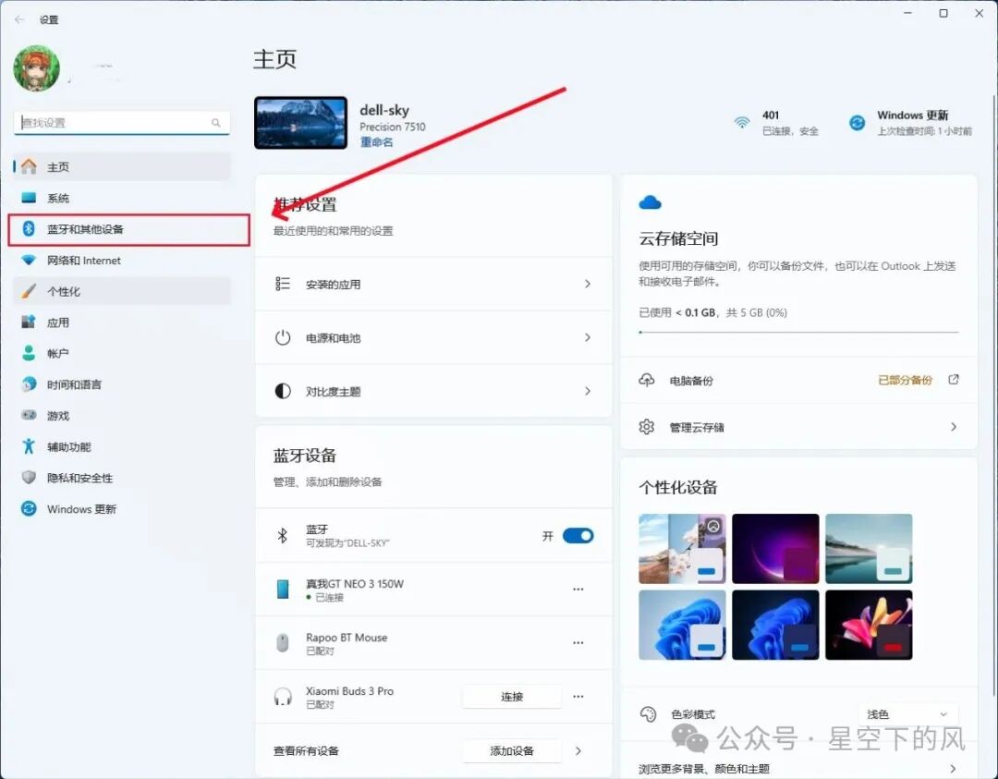The height and width of the screenshot is (779, 998).
Task: Expand the 安装的应用 row chevron
Action: point(588,284)
